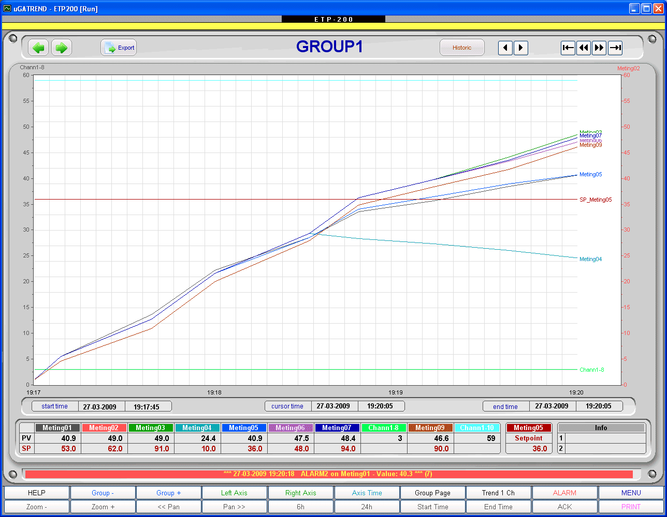This screenshot has height=517, width=667.
Task: Select the Meting04 channel header
Action: [x=197, y=428]
